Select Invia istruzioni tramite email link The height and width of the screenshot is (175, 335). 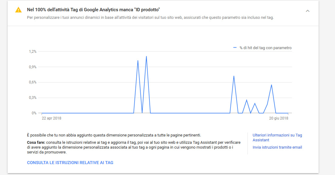pyautogui.click(x=277, y=147)
